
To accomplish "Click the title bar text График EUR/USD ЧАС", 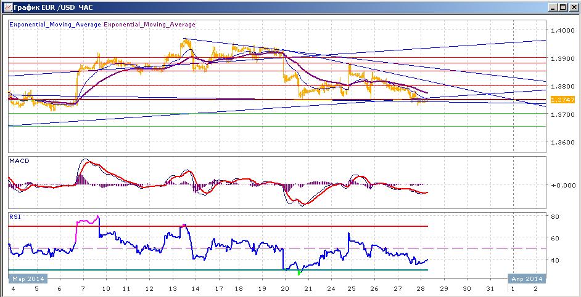I will (52, 7).
